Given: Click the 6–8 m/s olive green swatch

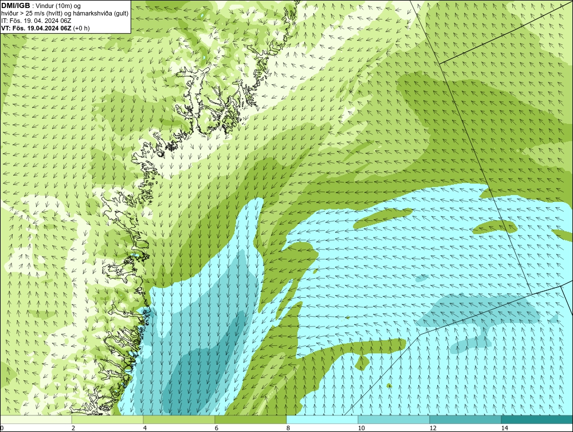Looking at the screenshot, I should 251,419.
